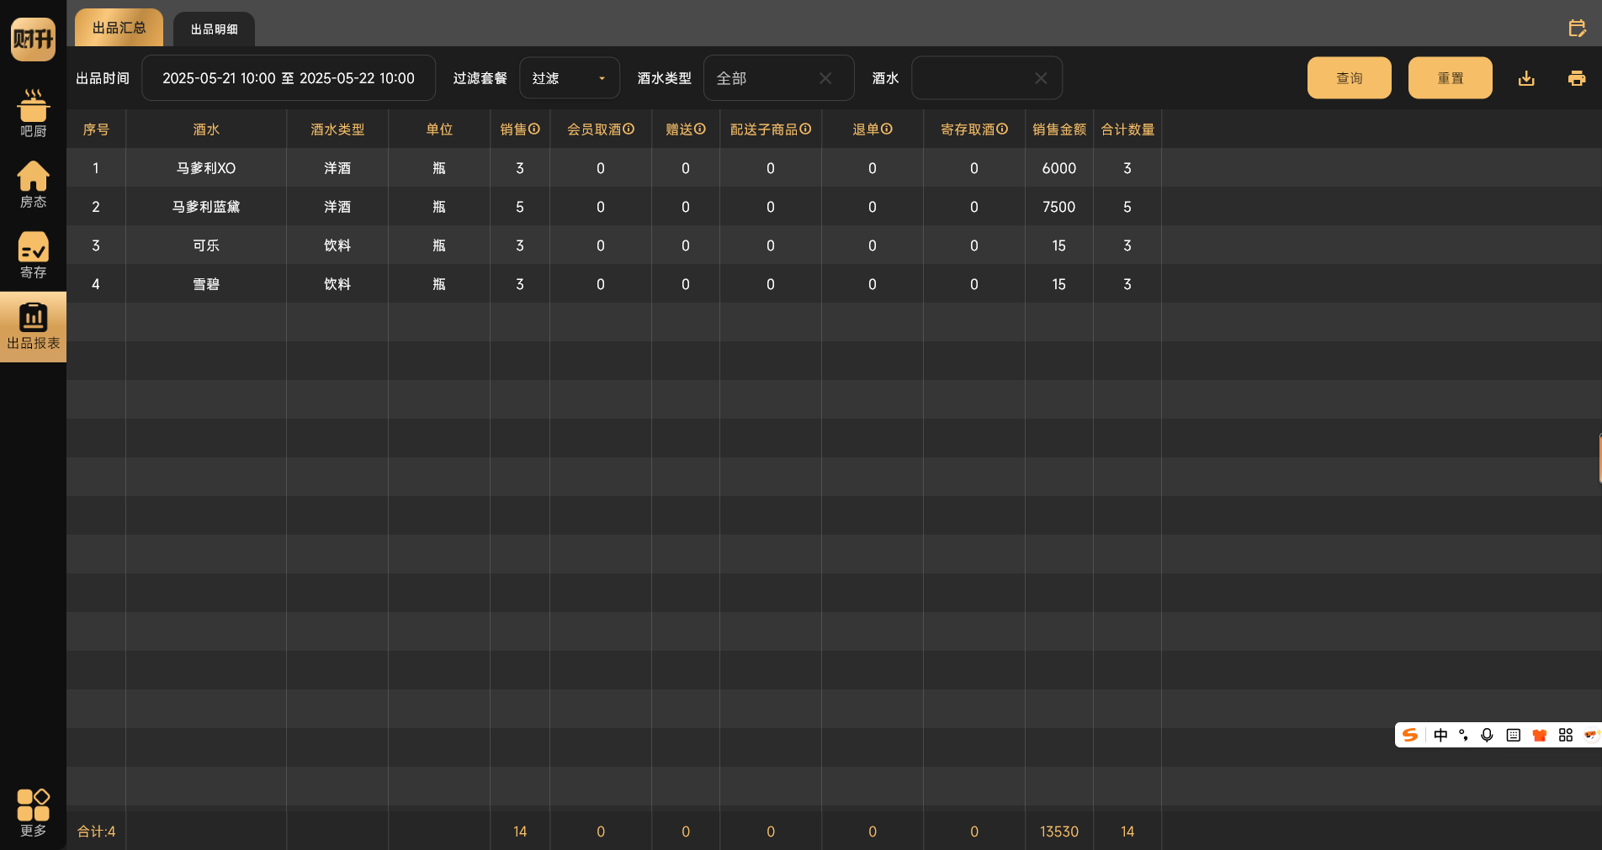This screenshot has width=1602, height=850.
Task: Click the 合计数量 column header
Action: 1127,129
